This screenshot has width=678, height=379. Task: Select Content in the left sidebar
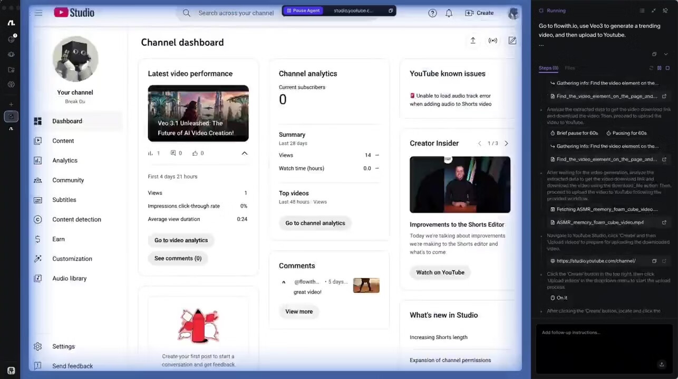[63, 141]
